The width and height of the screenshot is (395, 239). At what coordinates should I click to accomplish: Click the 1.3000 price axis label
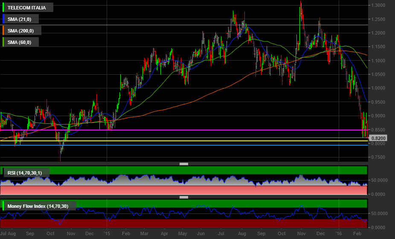[378, 5]
